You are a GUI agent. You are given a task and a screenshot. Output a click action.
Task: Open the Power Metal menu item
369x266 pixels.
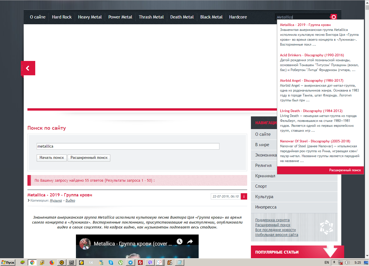tap(120, 17)
